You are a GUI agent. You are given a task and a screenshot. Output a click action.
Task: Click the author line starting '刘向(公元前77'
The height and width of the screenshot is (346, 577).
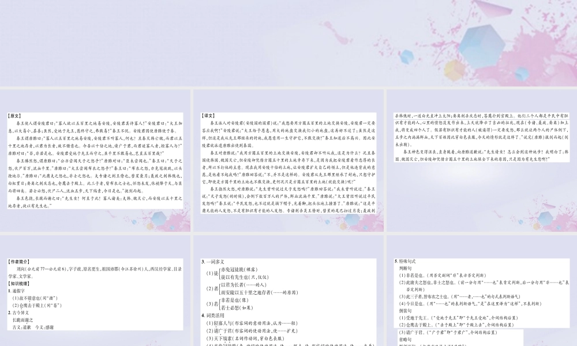click(95, 273)
